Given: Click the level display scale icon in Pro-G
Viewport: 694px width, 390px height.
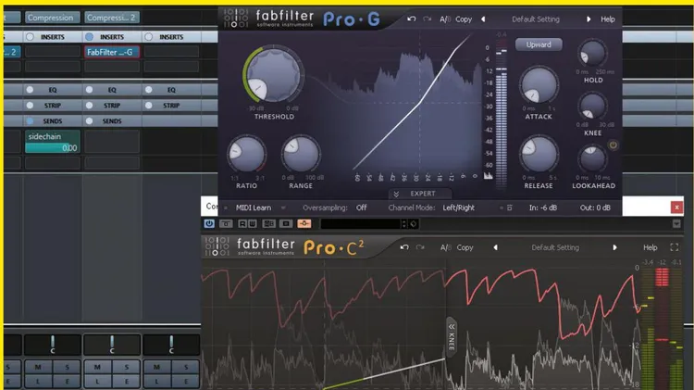Looking at the screenshot, I should tap(488, 176).
